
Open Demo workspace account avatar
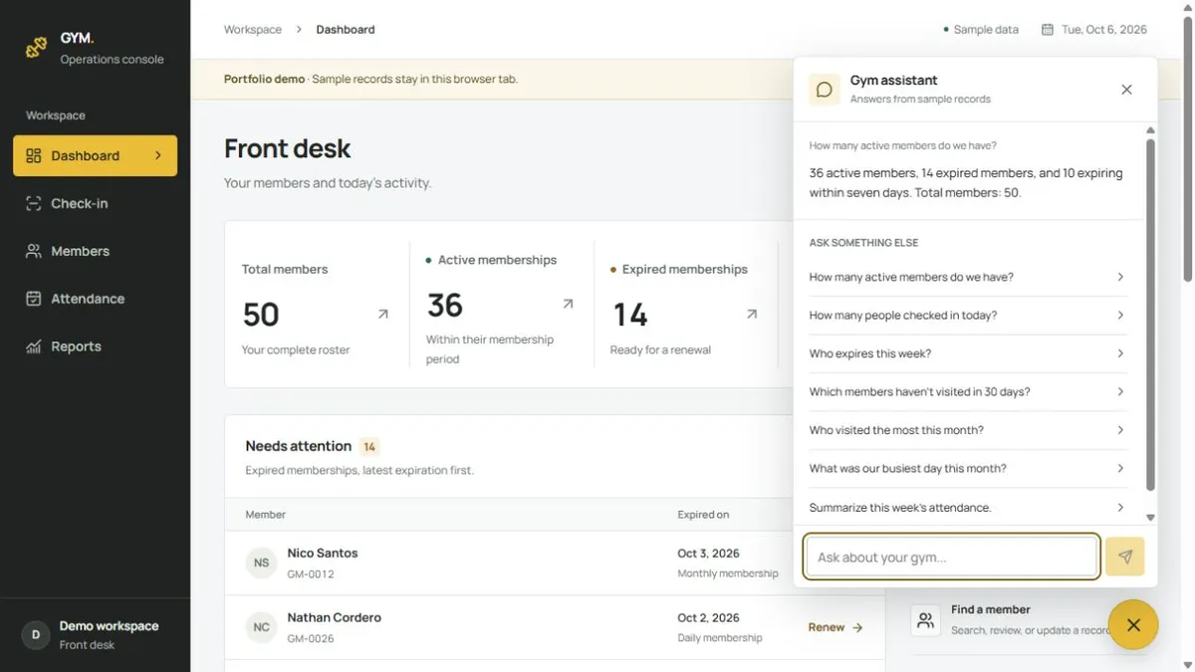(x=36, y=634)
